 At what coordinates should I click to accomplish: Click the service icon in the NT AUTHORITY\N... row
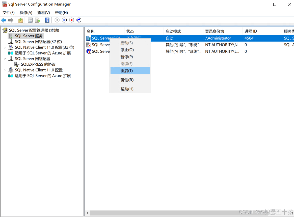(x=89, y=45)
